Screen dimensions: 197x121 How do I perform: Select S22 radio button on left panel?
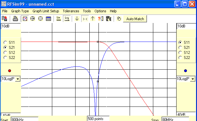click(x=5, y=57)
